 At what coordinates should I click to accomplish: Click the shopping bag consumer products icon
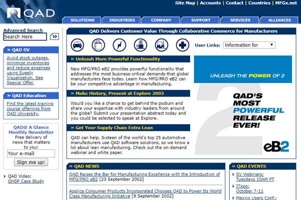click(98, 45)
